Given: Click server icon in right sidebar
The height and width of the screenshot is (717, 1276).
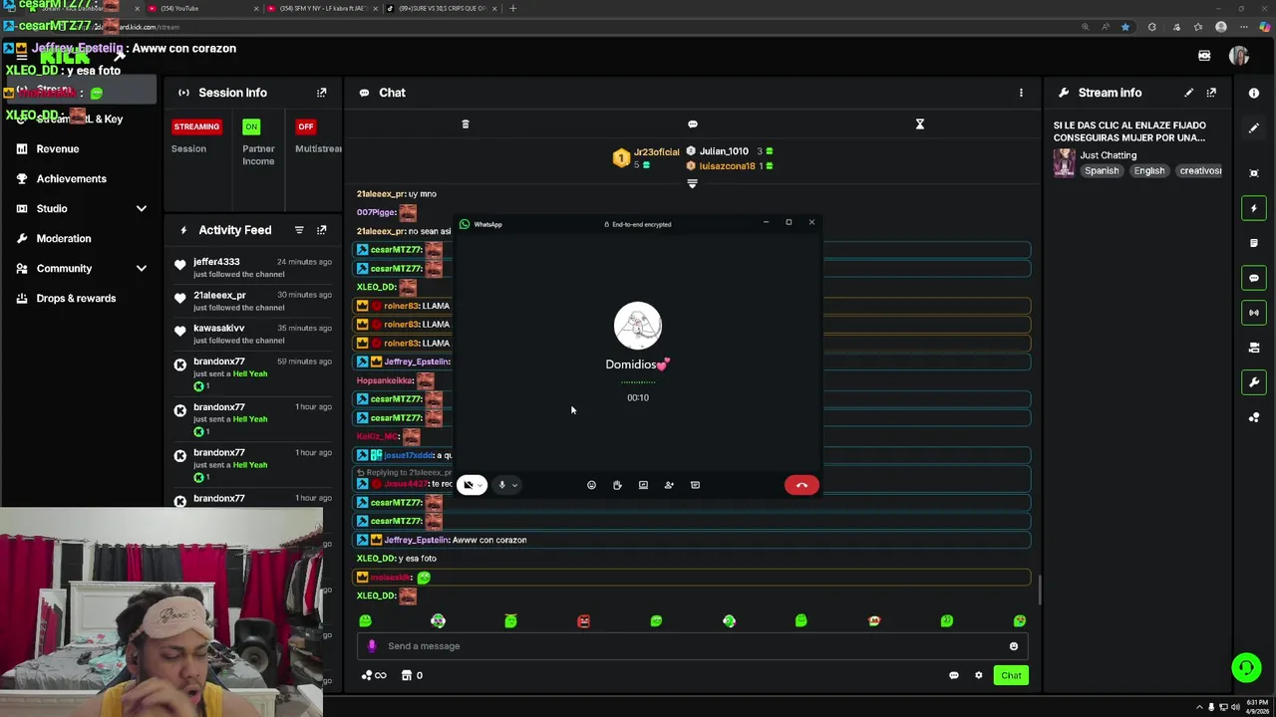Looking at the screenshot, I should tap(1254, 348).
